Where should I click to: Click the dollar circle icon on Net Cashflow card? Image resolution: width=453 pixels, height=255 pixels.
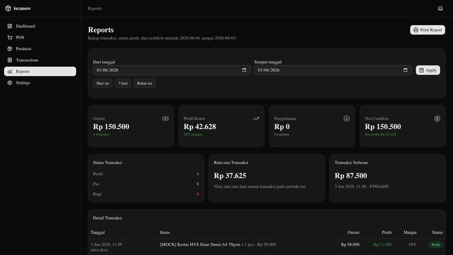[437, 118]
